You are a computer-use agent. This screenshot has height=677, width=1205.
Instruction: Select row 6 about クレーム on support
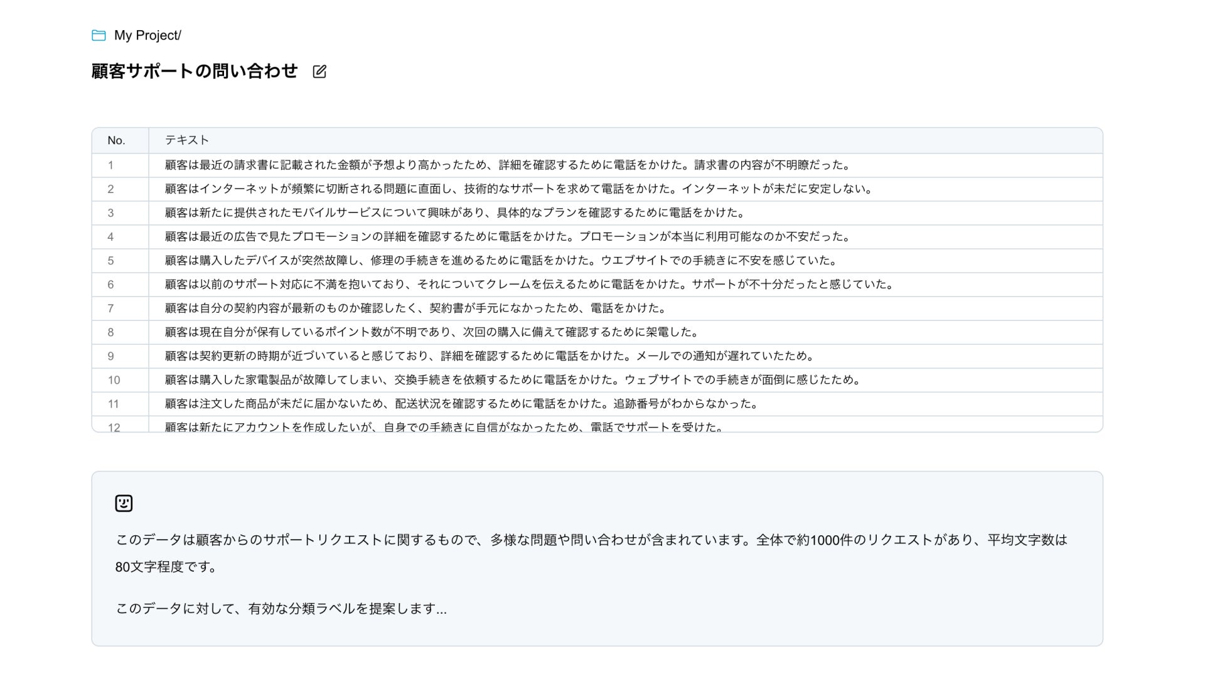pos(529,285)
